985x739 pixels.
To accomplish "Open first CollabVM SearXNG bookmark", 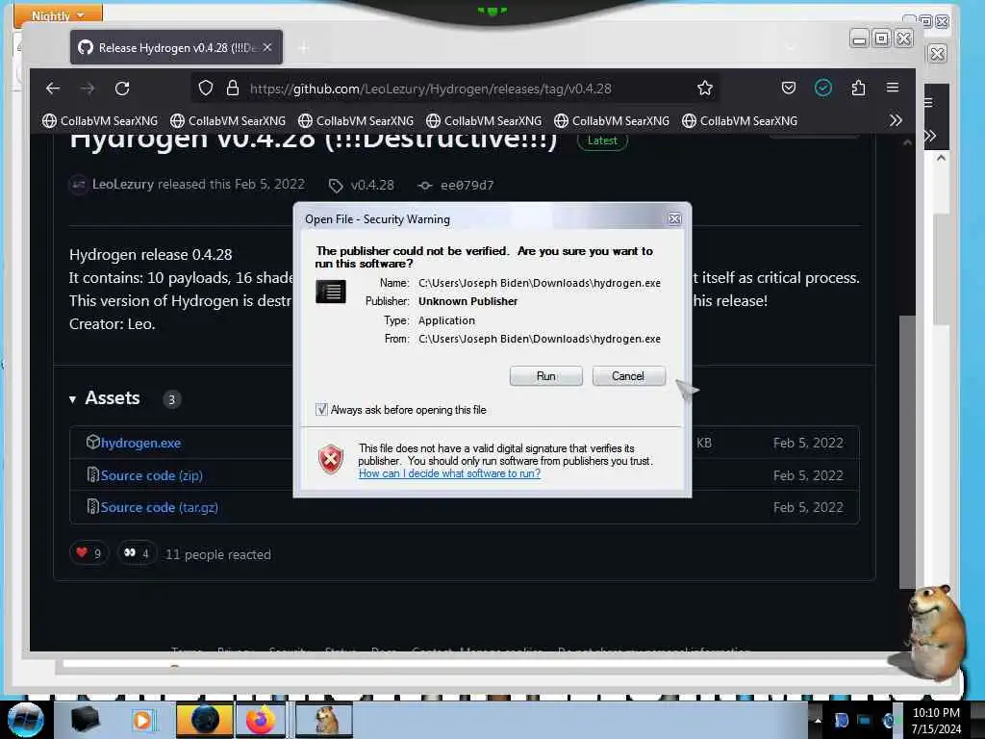I will pos(100,120).
